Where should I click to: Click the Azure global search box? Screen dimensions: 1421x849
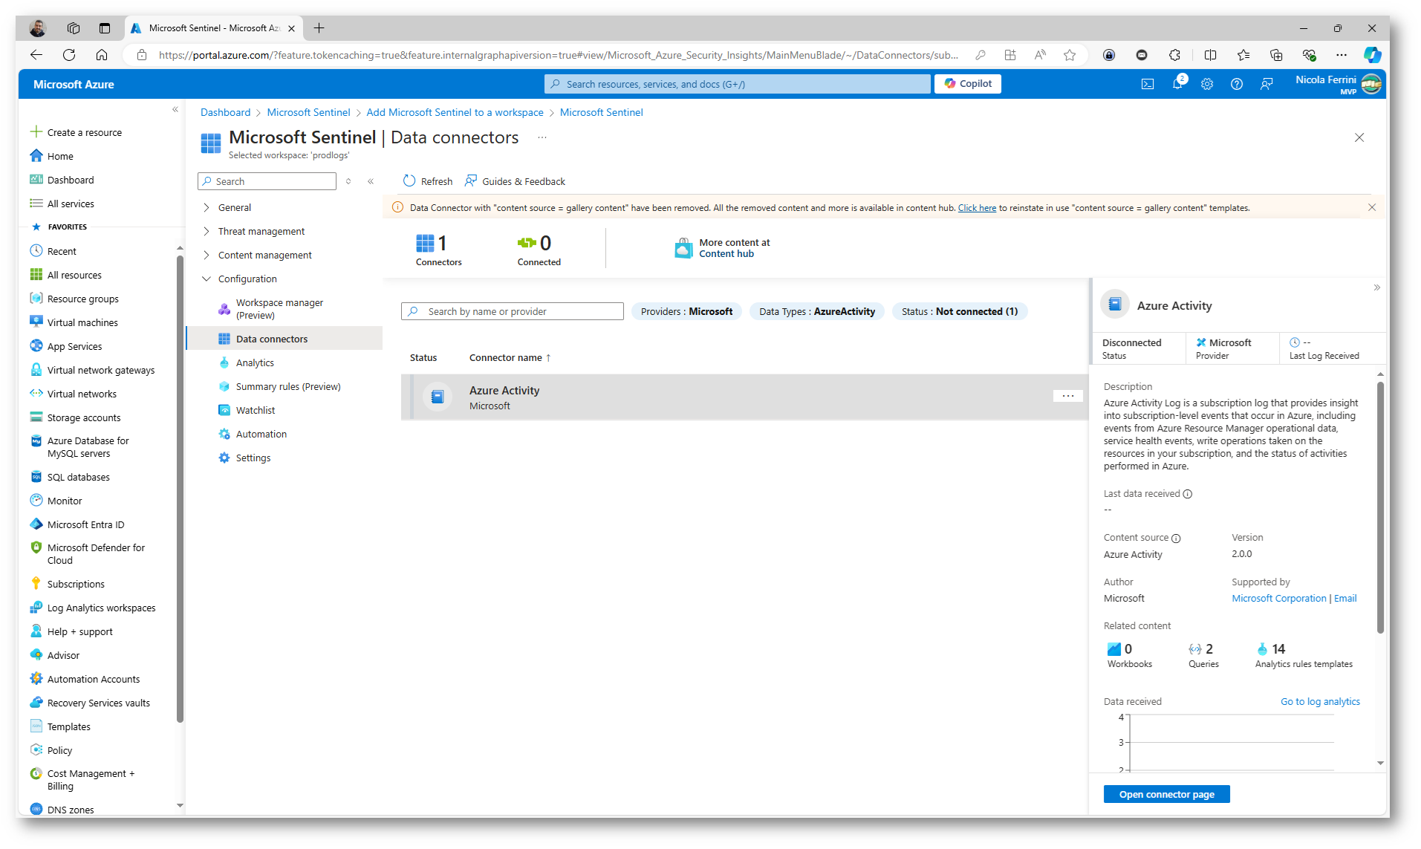(x=737, y=84)
